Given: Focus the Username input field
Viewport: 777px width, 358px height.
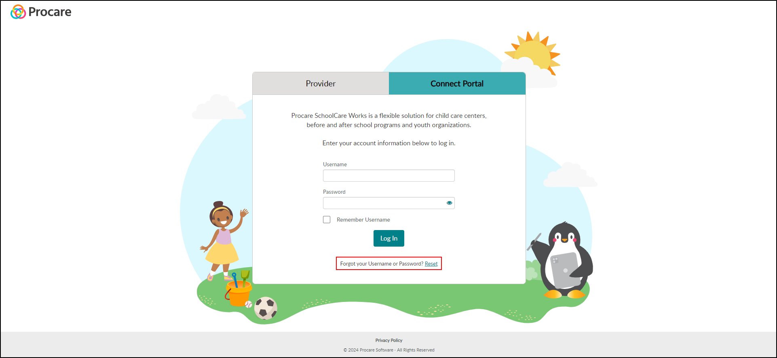Looking at the screenshot, I should point(389,176).
